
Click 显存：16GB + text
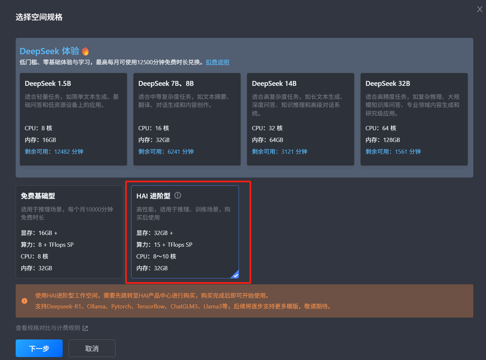(x=39, y=233)
